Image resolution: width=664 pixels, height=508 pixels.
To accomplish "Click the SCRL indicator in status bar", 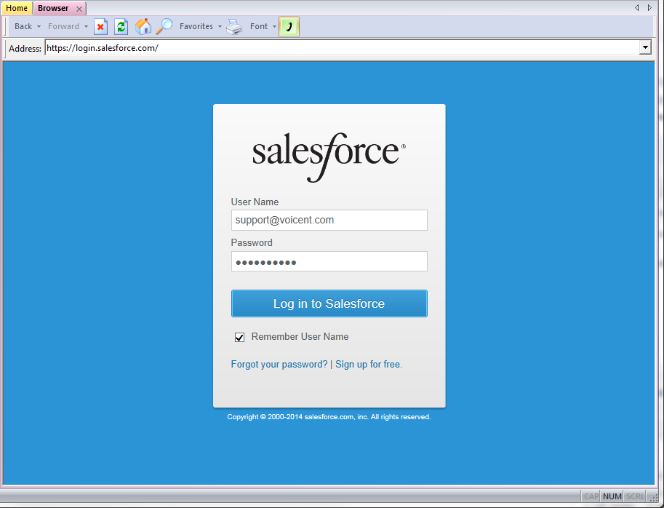I will 635,496.
